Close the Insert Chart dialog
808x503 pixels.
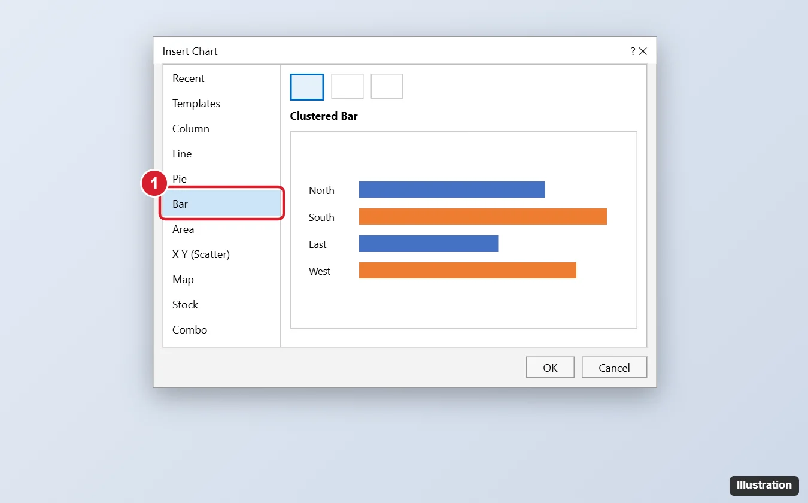pyautogui.click(x=643, y=51)
